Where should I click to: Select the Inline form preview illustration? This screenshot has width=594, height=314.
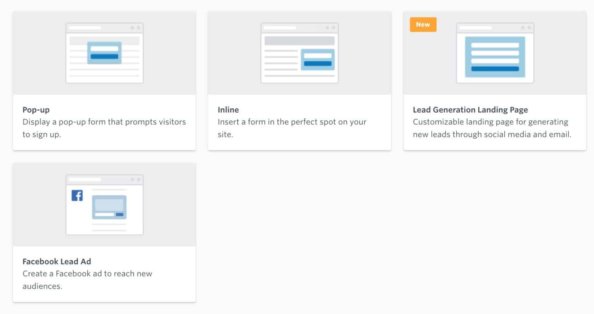tap(299, 53)
